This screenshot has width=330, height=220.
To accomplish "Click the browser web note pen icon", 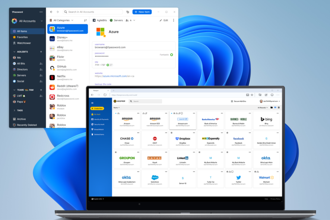I will tap(266, 95).
